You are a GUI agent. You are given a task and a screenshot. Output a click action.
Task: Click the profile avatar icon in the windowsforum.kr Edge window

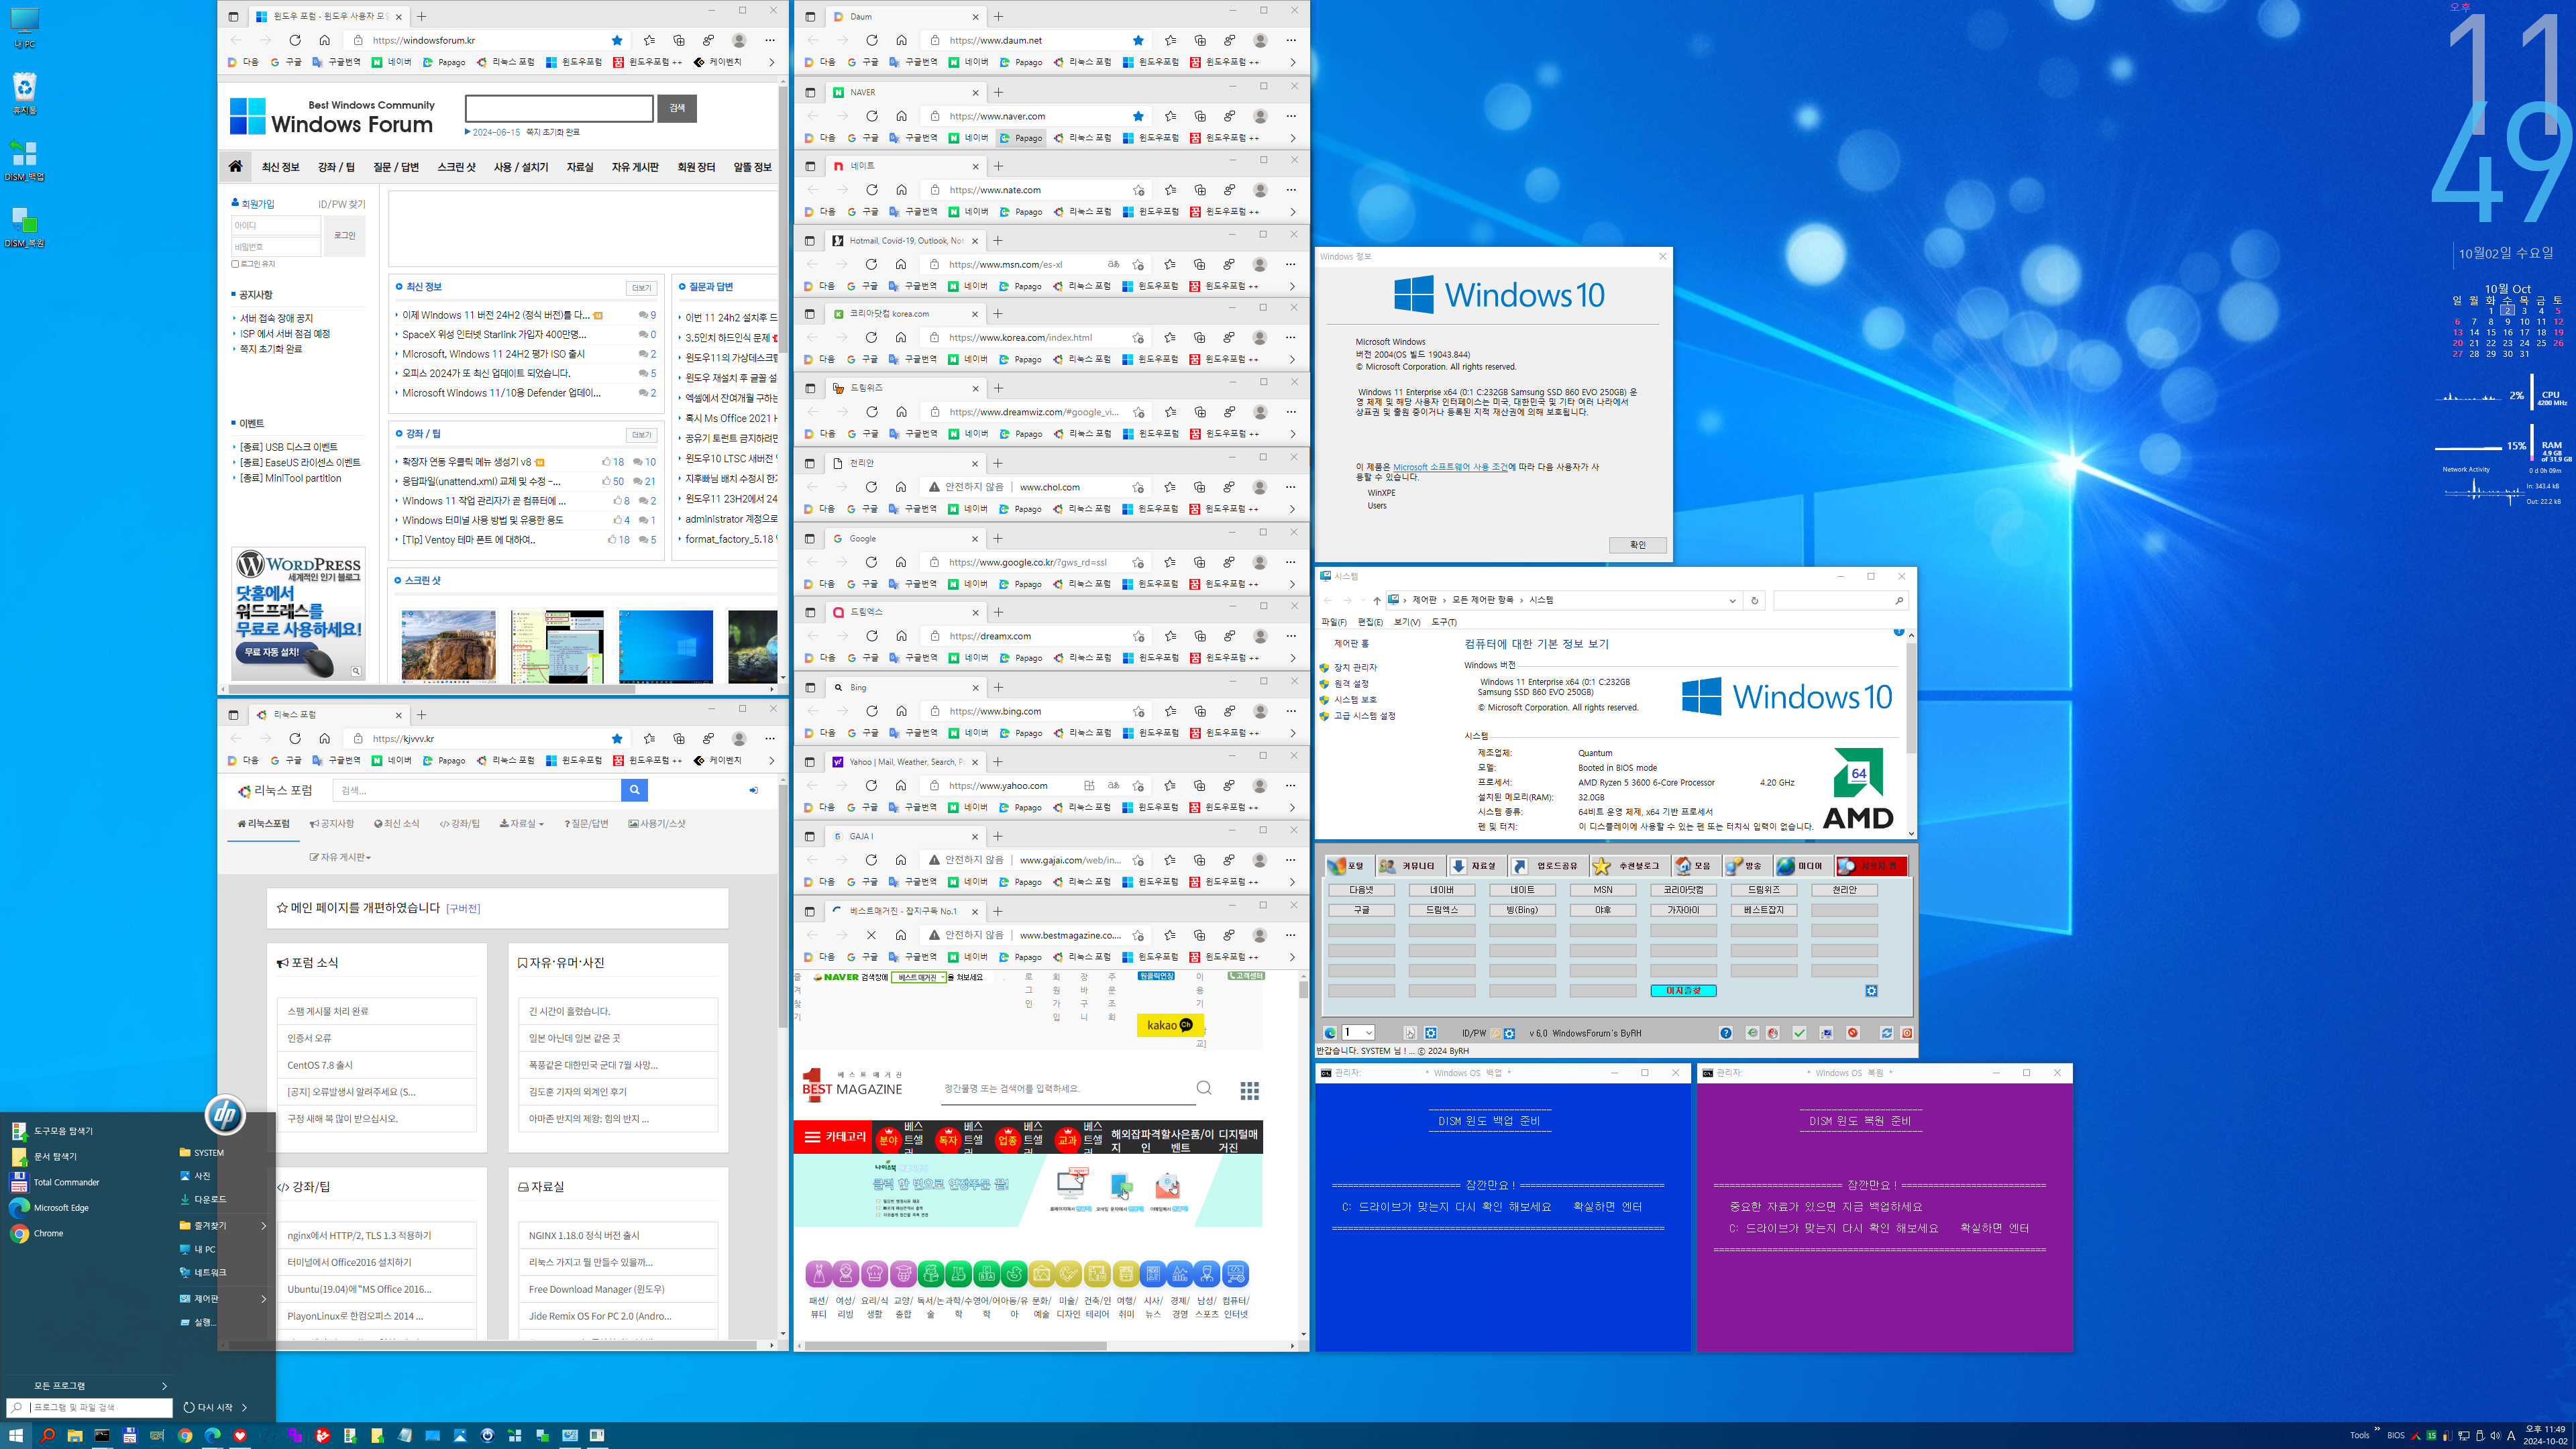point(739,40)
